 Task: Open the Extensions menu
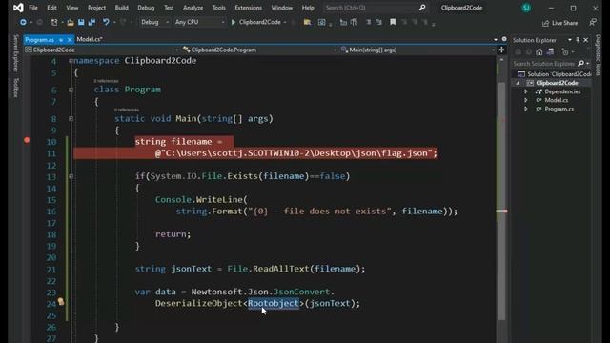(x=248, y=8)
